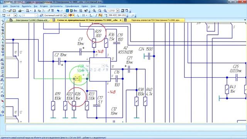
Task: Create a new document with New icon
Action: pos(4,11)
